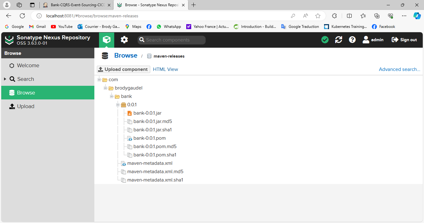Open the Advanced search link
This screenshot has width=424, height=223.
click(x=399, y=69)
